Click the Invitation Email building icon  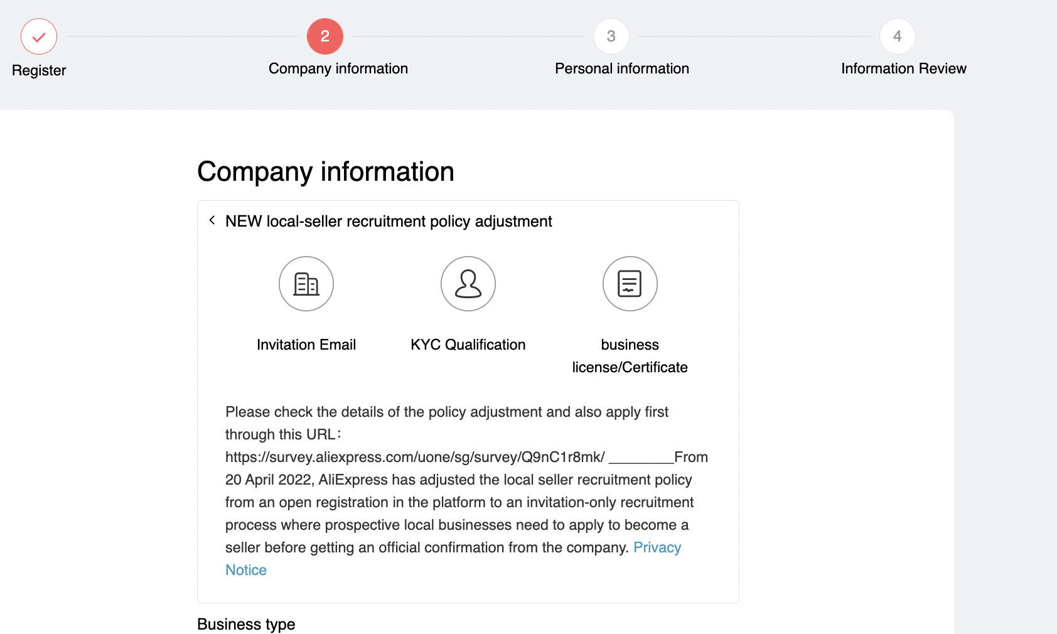(x=306, y=284)
